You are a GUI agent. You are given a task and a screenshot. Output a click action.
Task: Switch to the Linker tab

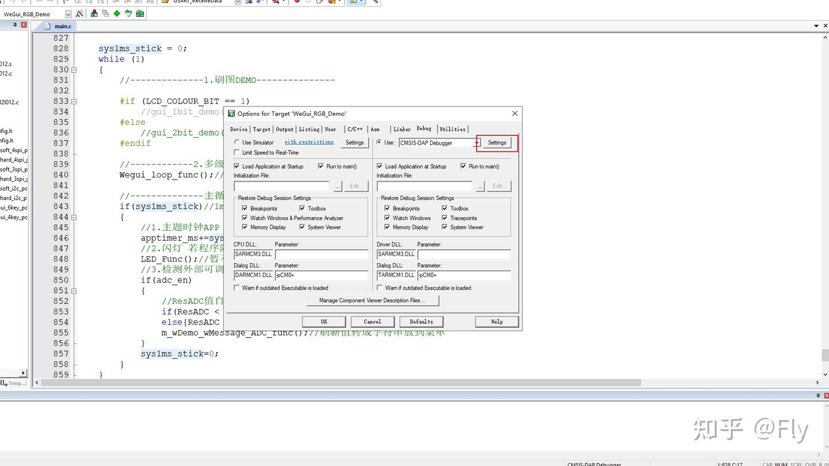[402, 129]
